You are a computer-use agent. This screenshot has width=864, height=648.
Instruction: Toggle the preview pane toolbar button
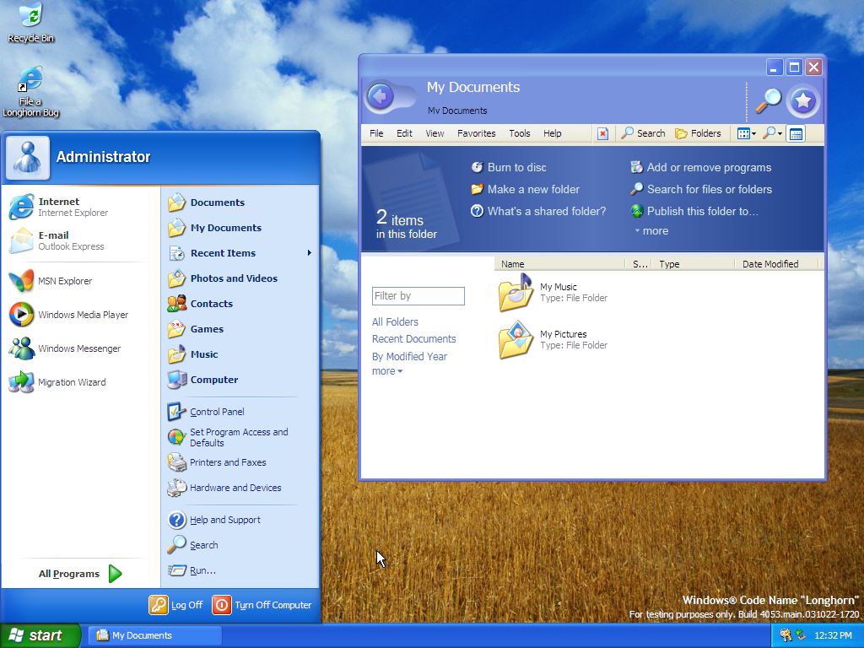[796, 133]
